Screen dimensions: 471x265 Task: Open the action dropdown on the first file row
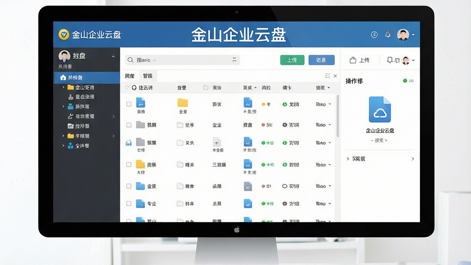(x=330, y=104)
